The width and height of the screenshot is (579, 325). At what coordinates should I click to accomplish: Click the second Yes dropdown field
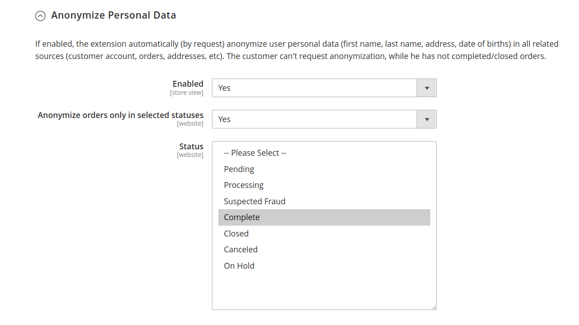[314, 119]
